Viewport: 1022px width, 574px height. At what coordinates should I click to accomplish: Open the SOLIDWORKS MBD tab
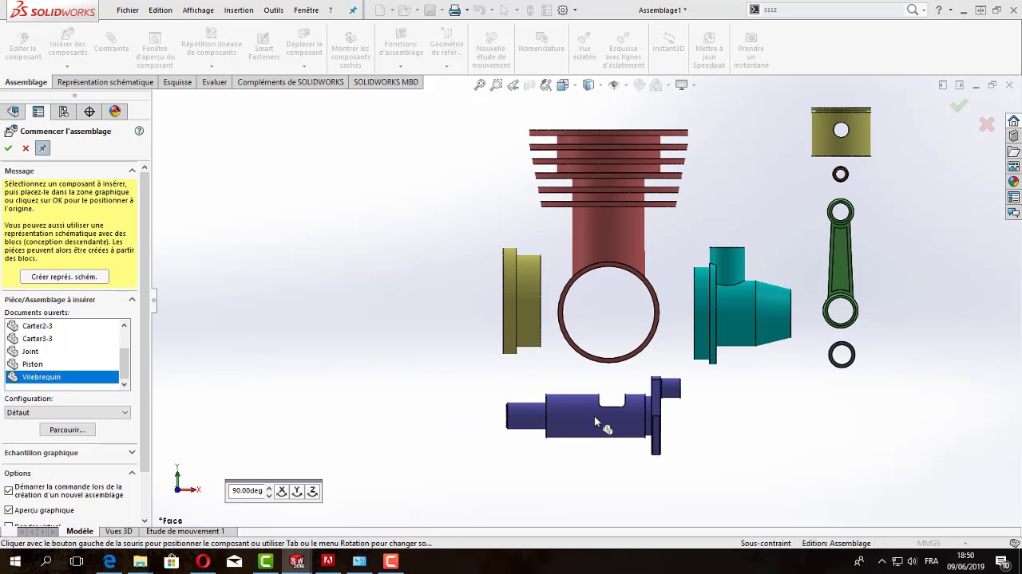[x=386, y=82]
